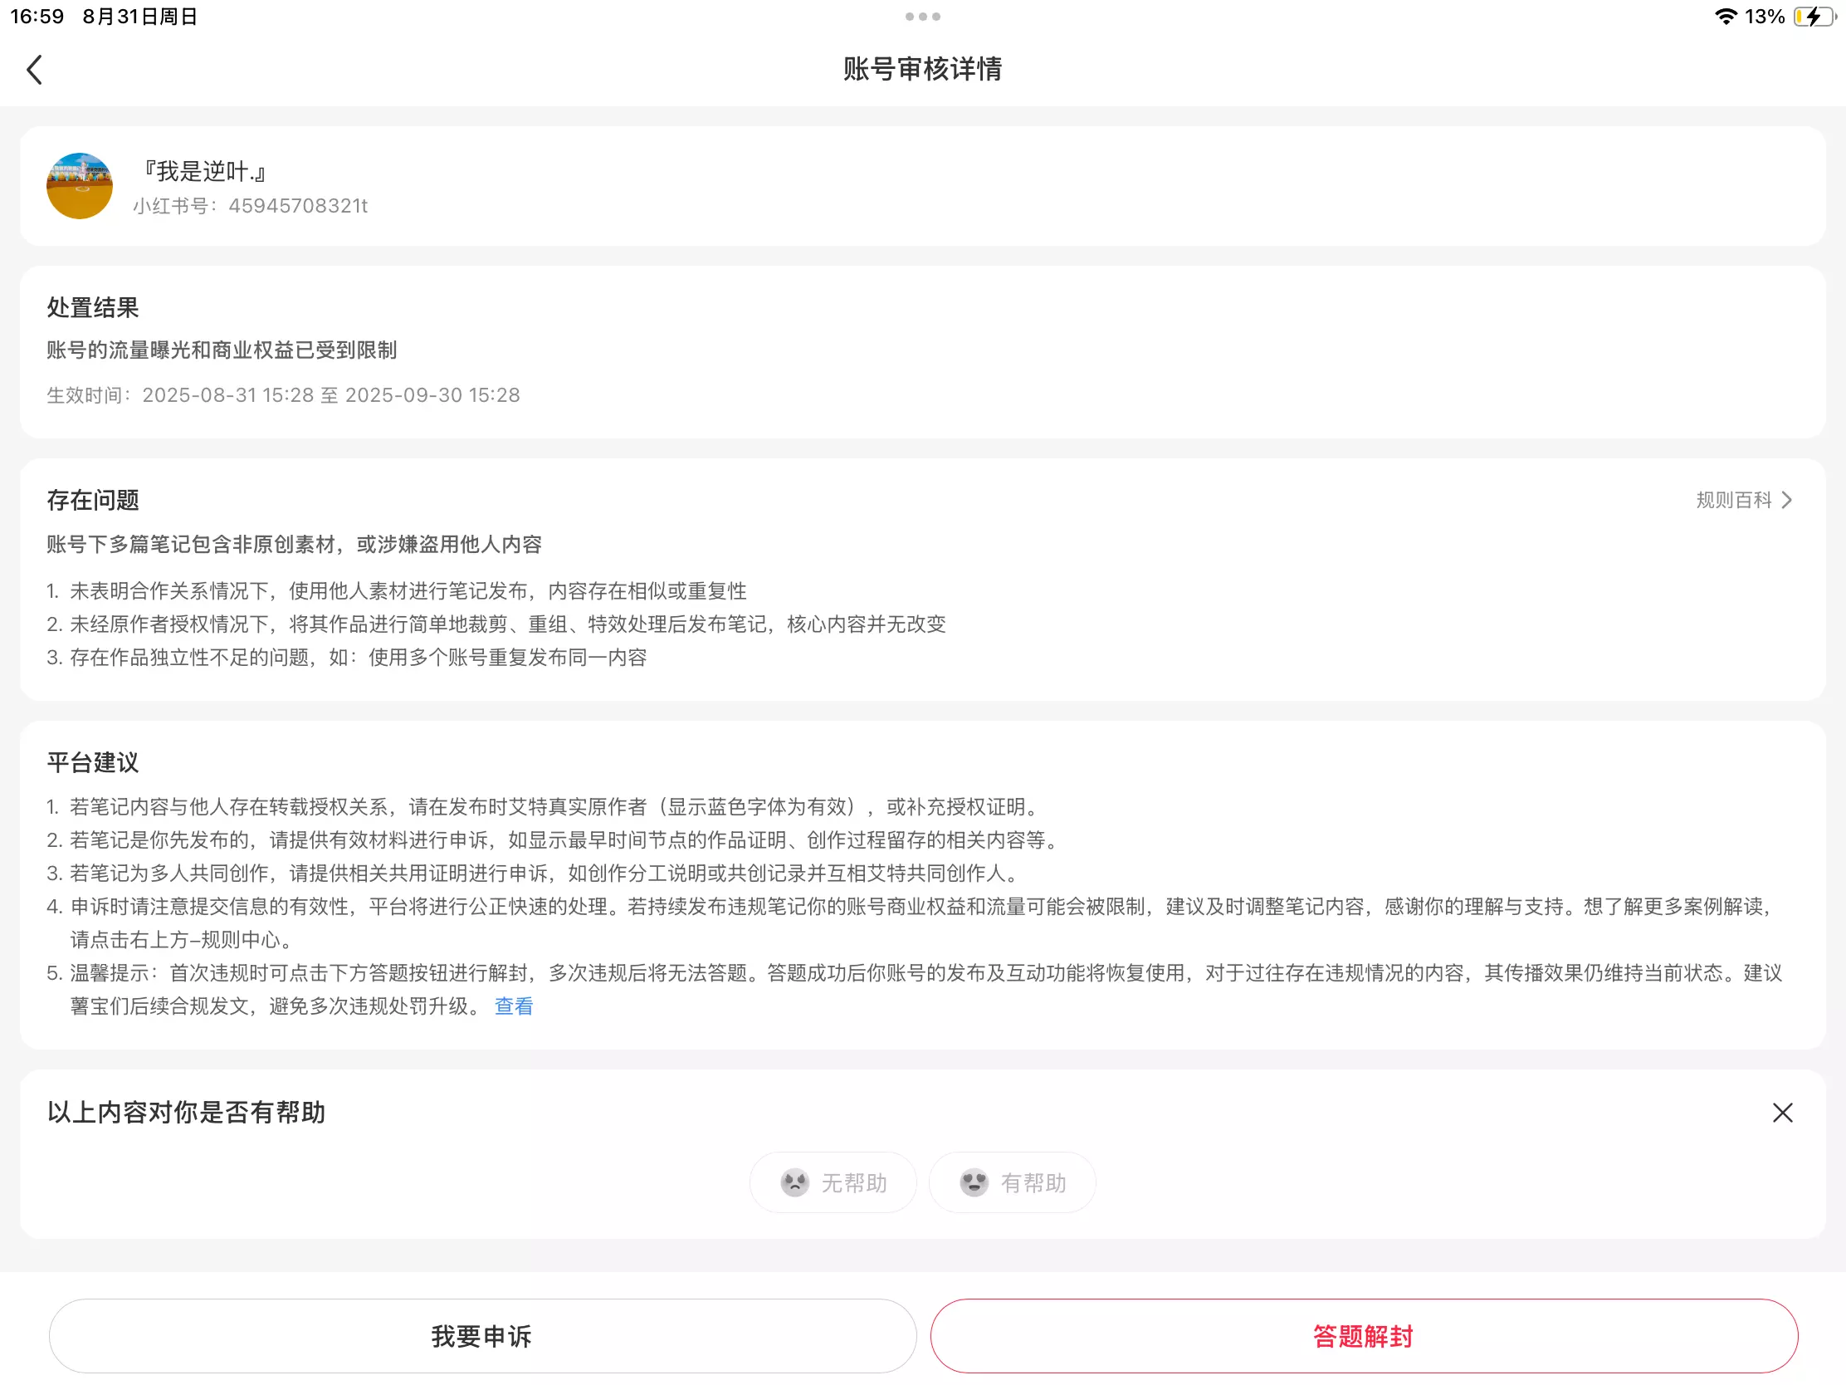Tap the 16:59 clock in status bar
This screenshot has width=1846, height=1385.
pos(37,17)
